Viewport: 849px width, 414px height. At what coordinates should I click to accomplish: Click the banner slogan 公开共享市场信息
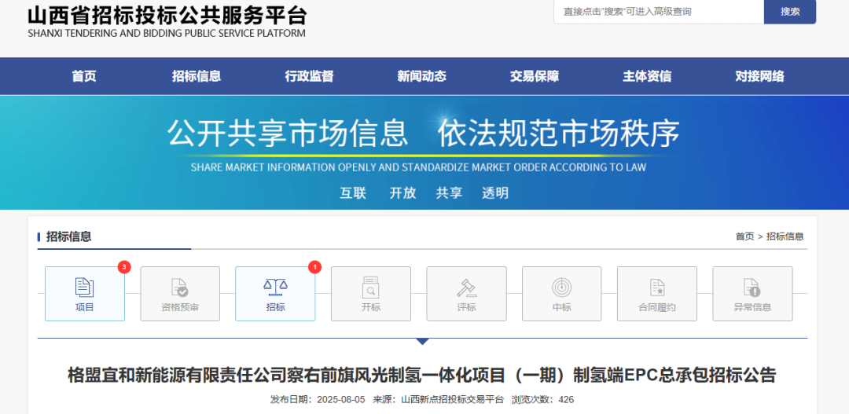288,133
